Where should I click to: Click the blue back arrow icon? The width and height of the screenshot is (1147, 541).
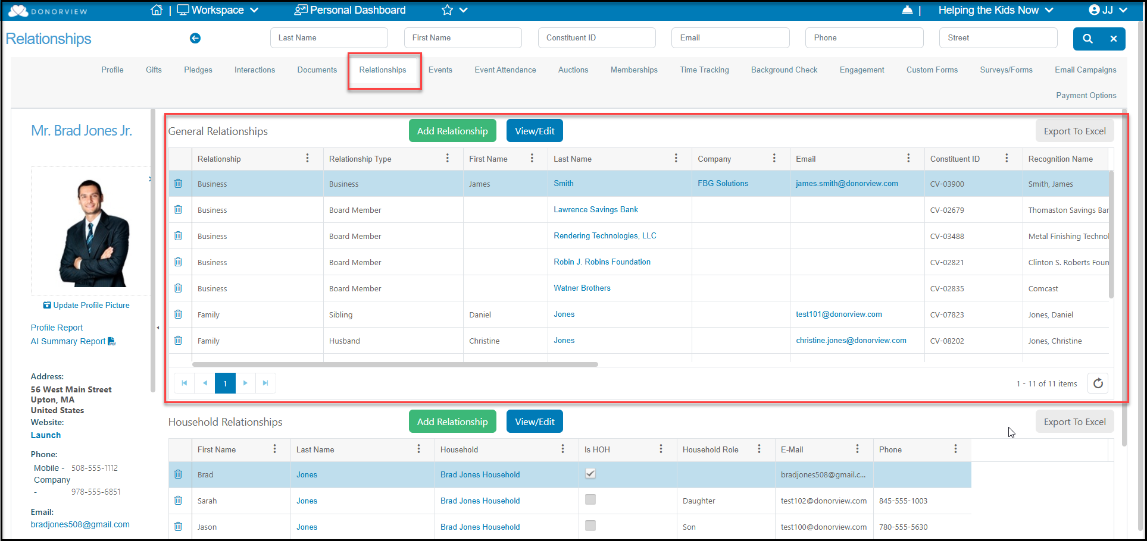195,38
